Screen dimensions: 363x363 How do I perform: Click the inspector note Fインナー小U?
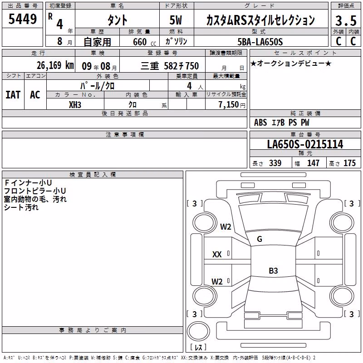(28, 183)
